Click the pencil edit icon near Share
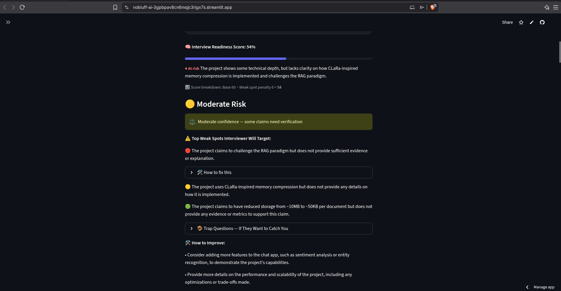561x291 pixels. click(531, 22)
